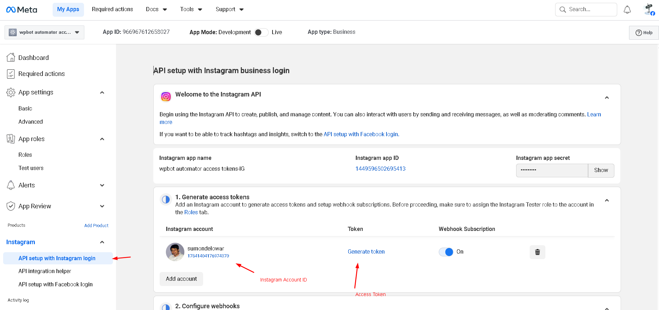Collapse the Generate access tokens panel
The image size is (659, 310).
[x=607, y=200]
